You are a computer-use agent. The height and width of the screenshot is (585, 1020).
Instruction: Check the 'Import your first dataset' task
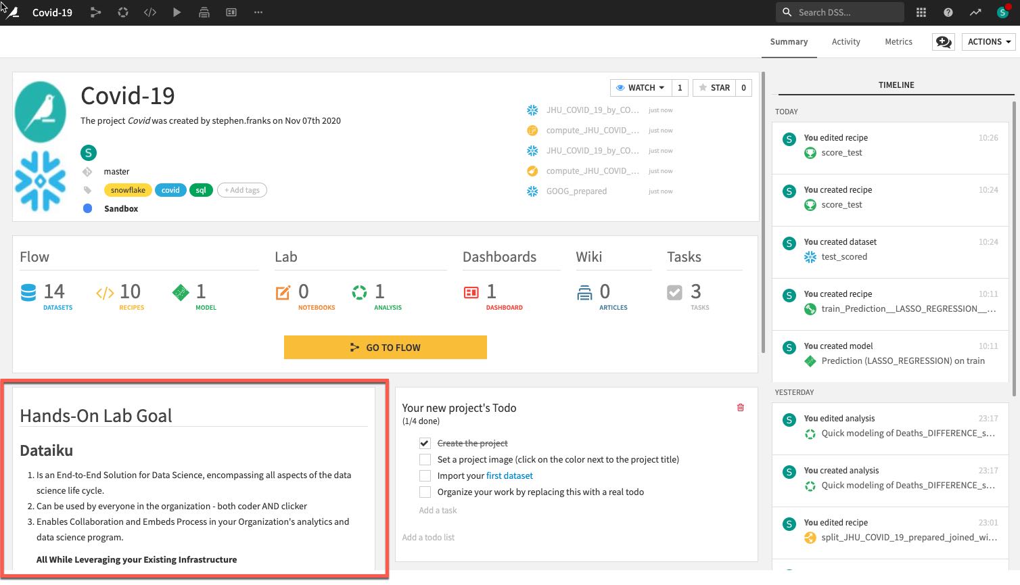click(425, 475)
